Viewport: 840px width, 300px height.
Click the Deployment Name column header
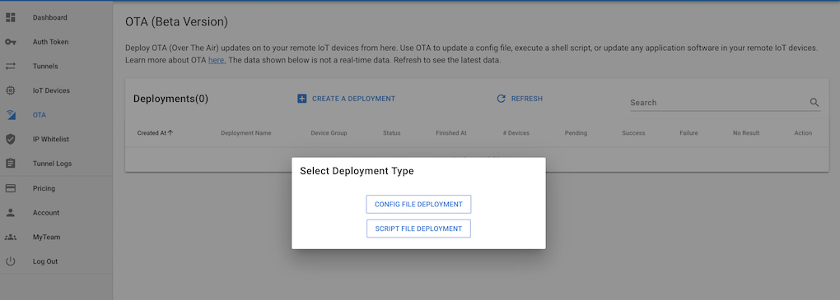[246, 132]
